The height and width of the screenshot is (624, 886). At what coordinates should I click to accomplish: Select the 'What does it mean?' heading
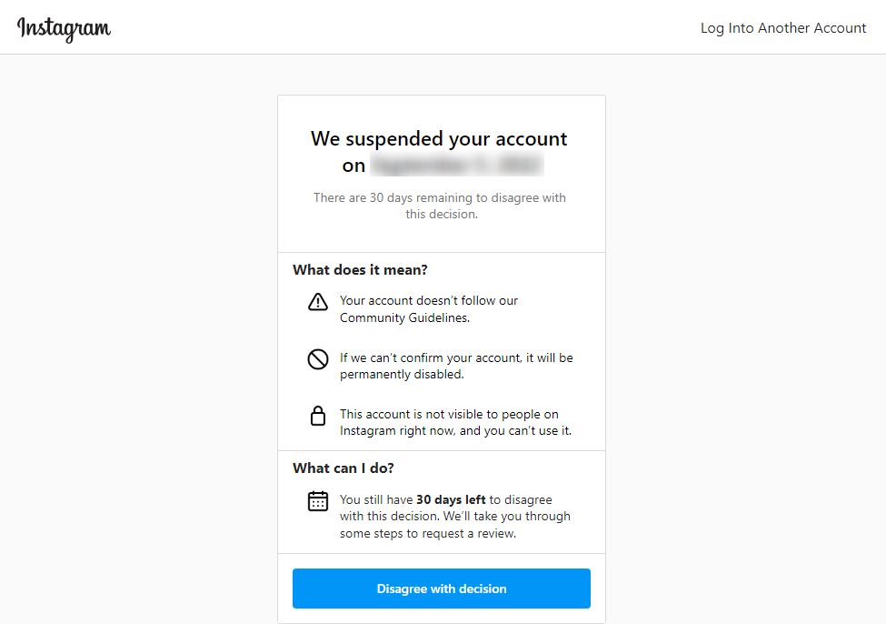point(360,270)
